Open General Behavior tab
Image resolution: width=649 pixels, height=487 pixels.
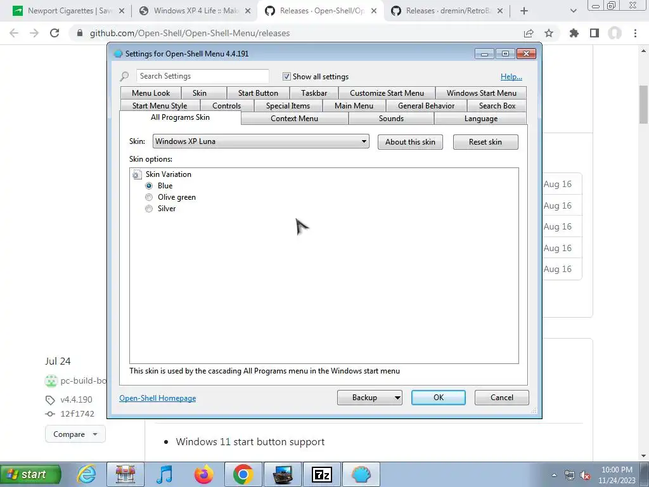[x=427, y=106]
